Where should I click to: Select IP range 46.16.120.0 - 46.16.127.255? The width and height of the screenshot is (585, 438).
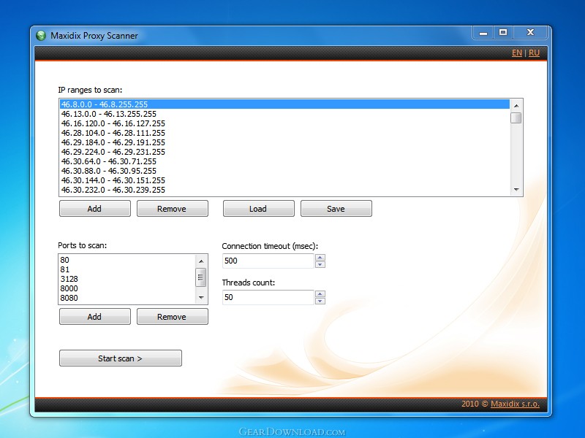pos(284,123)
